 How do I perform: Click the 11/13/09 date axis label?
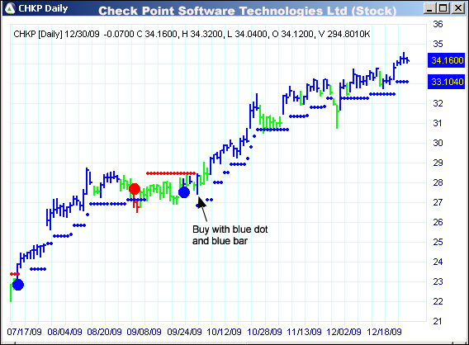pos(304,332)
